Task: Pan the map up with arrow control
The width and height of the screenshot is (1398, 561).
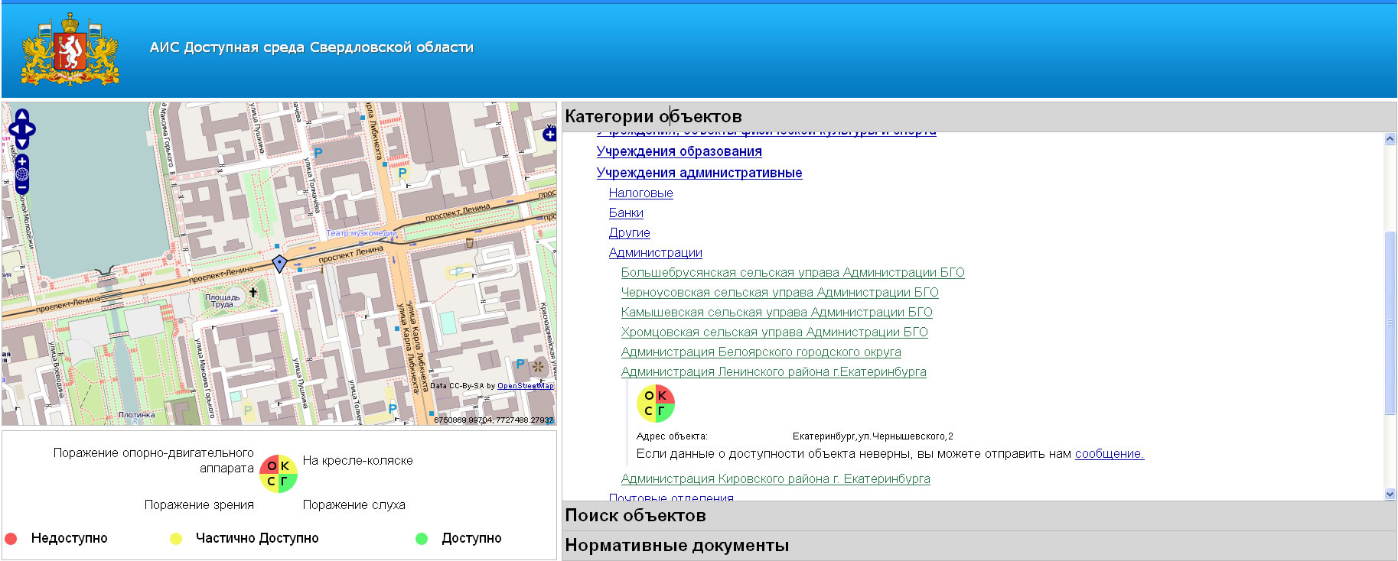Action: 21,115
